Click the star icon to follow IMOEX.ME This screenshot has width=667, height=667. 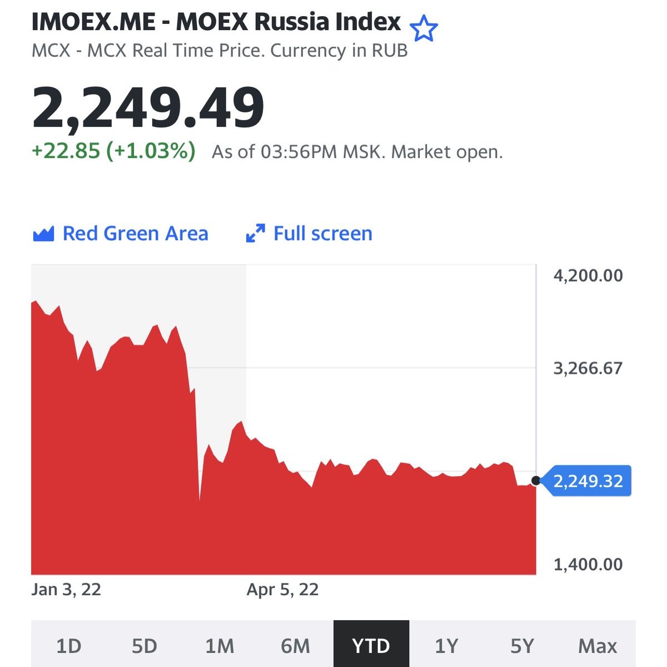click(424, 28)
